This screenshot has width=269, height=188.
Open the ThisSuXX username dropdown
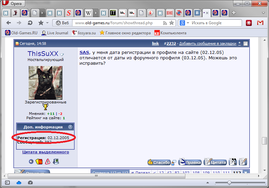click(x=62, y=55)
